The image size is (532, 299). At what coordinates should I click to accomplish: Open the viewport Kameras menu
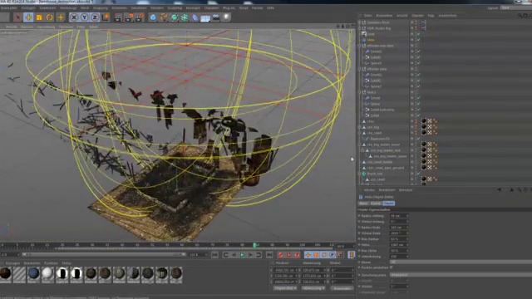[27, 27]
